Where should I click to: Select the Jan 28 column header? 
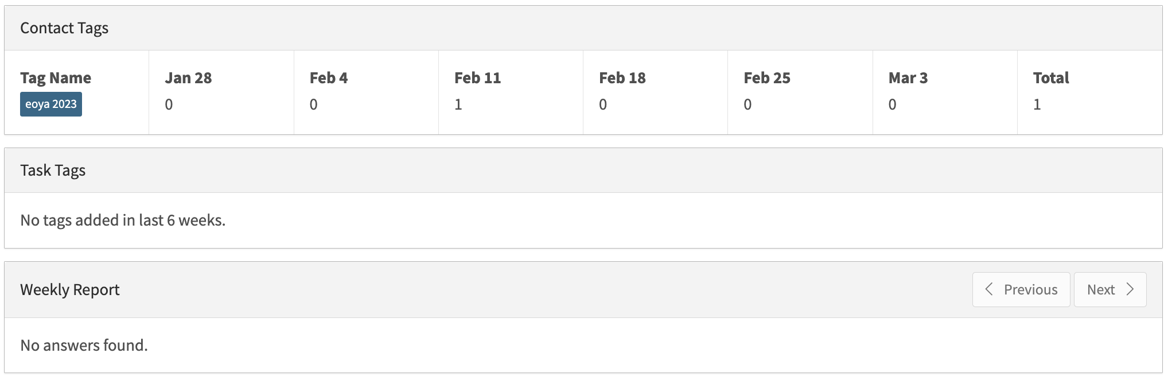tap(188, 78)
